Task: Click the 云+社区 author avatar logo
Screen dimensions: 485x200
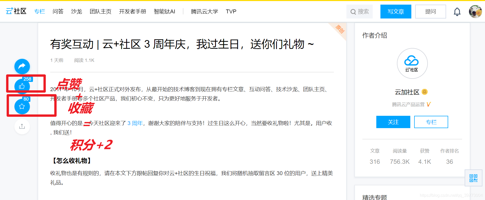Action: (412, 63)
